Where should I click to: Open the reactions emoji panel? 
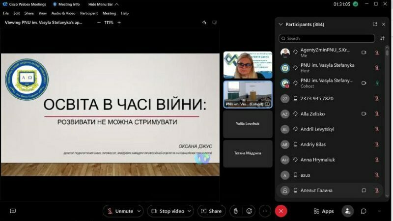coord(250,211)
